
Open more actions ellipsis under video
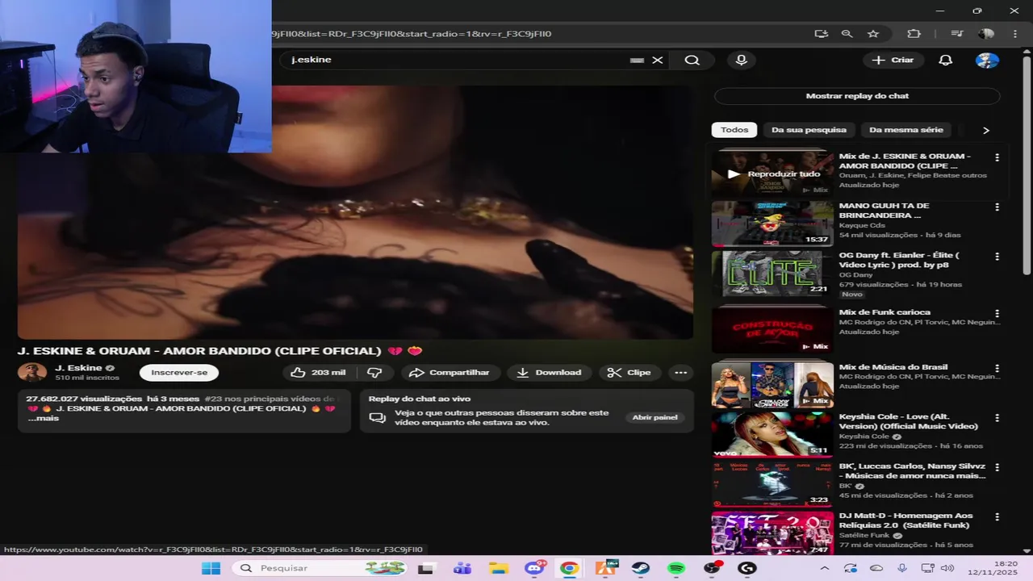click(x=680, y=372)
